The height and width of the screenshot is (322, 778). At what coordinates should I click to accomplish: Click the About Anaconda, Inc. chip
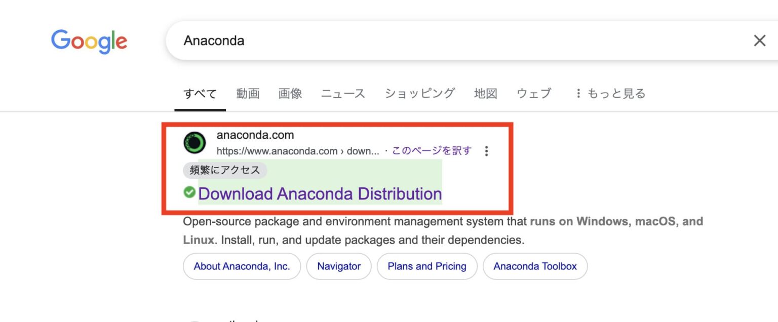pyautogui.click(x=242, y=266)
